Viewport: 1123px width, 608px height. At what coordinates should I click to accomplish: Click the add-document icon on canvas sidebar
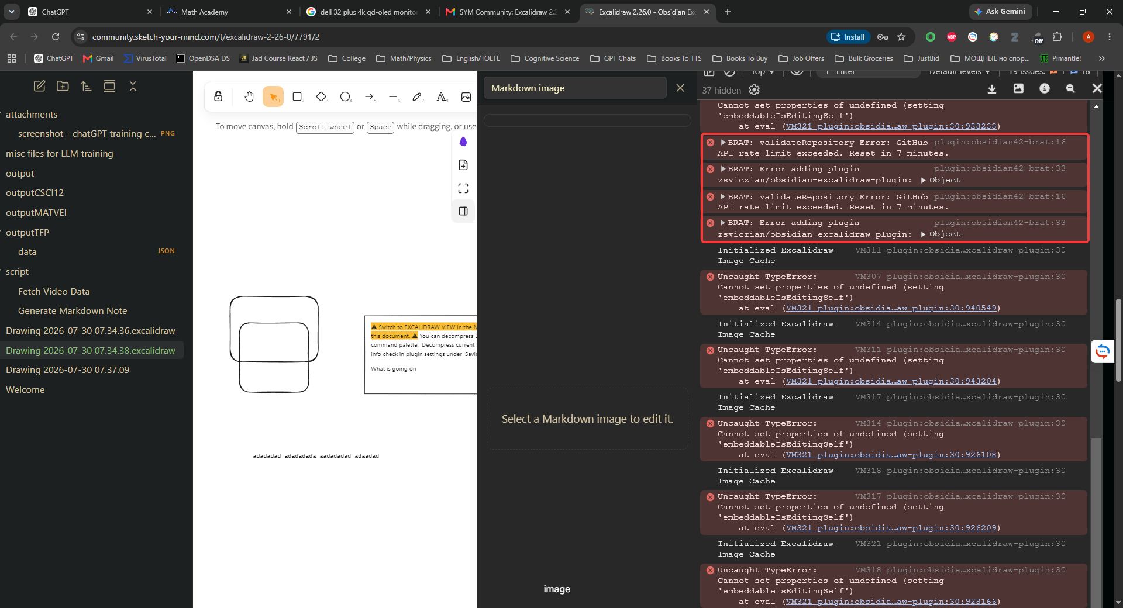463,165
